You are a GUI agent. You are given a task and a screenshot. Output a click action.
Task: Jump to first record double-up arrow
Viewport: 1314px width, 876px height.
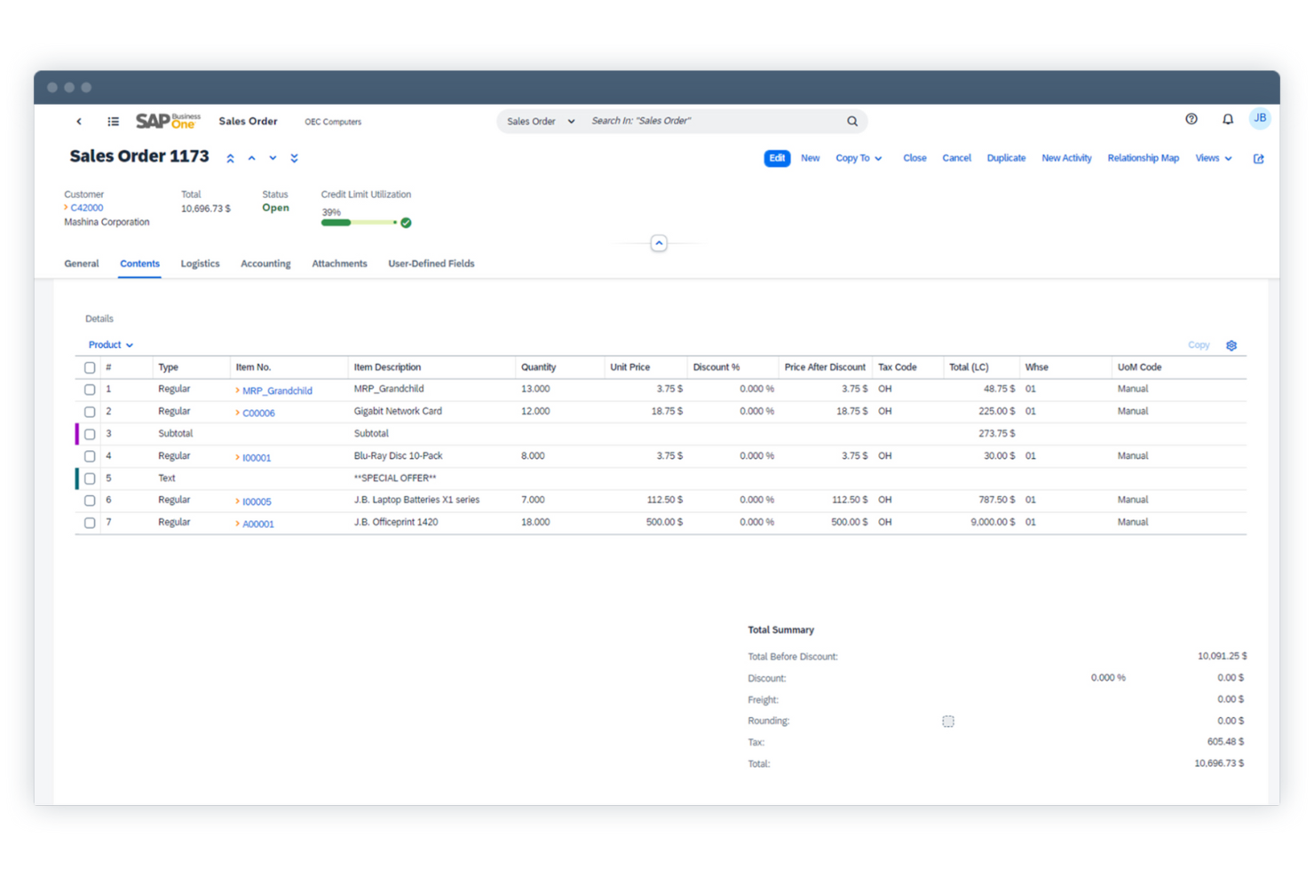(230, 158)
